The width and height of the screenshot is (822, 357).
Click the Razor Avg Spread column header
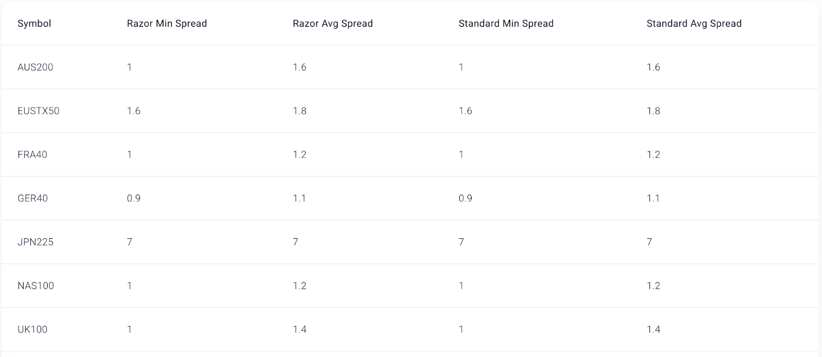333,24
